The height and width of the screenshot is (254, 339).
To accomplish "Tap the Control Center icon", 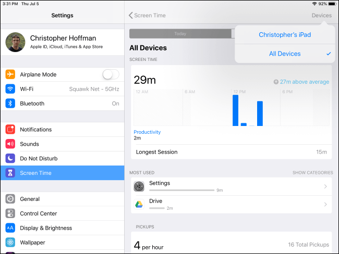I will click(x=10, y=213).
